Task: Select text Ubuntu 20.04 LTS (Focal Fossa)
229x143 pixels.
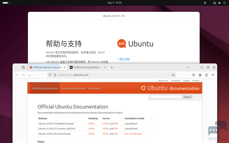Action: (x=54, y=134)
